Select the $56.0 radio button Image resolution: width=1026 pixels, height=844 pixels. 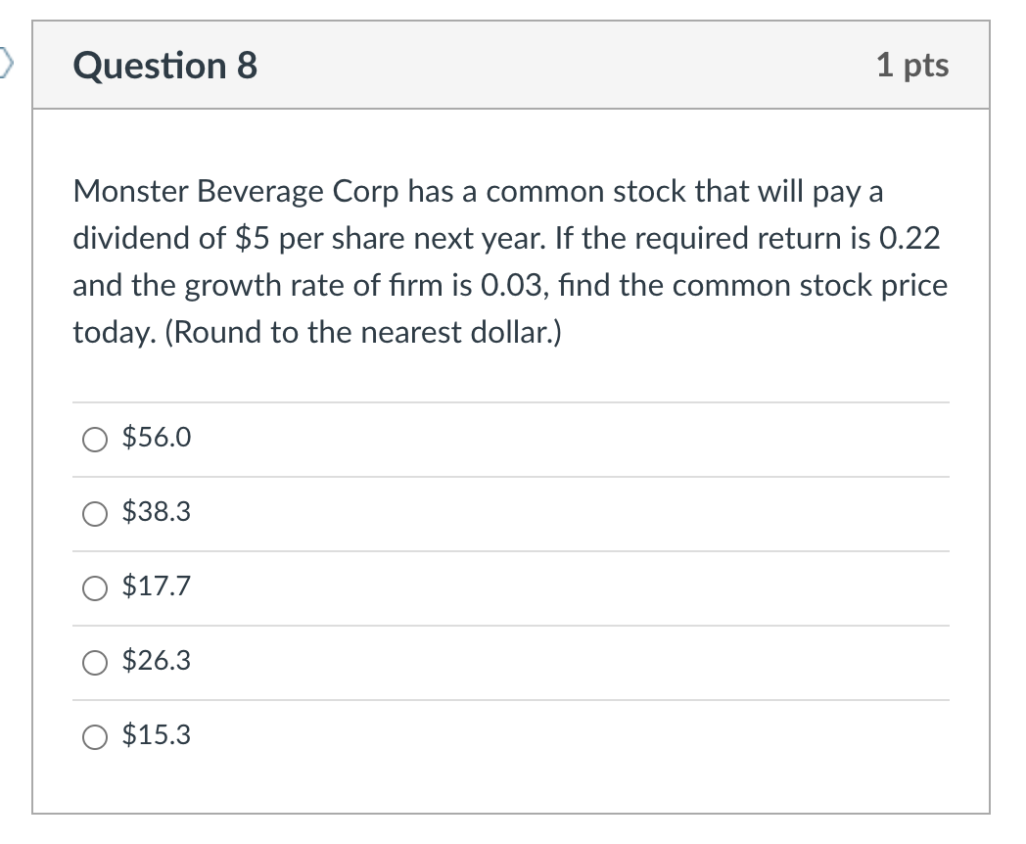(94, 440)
